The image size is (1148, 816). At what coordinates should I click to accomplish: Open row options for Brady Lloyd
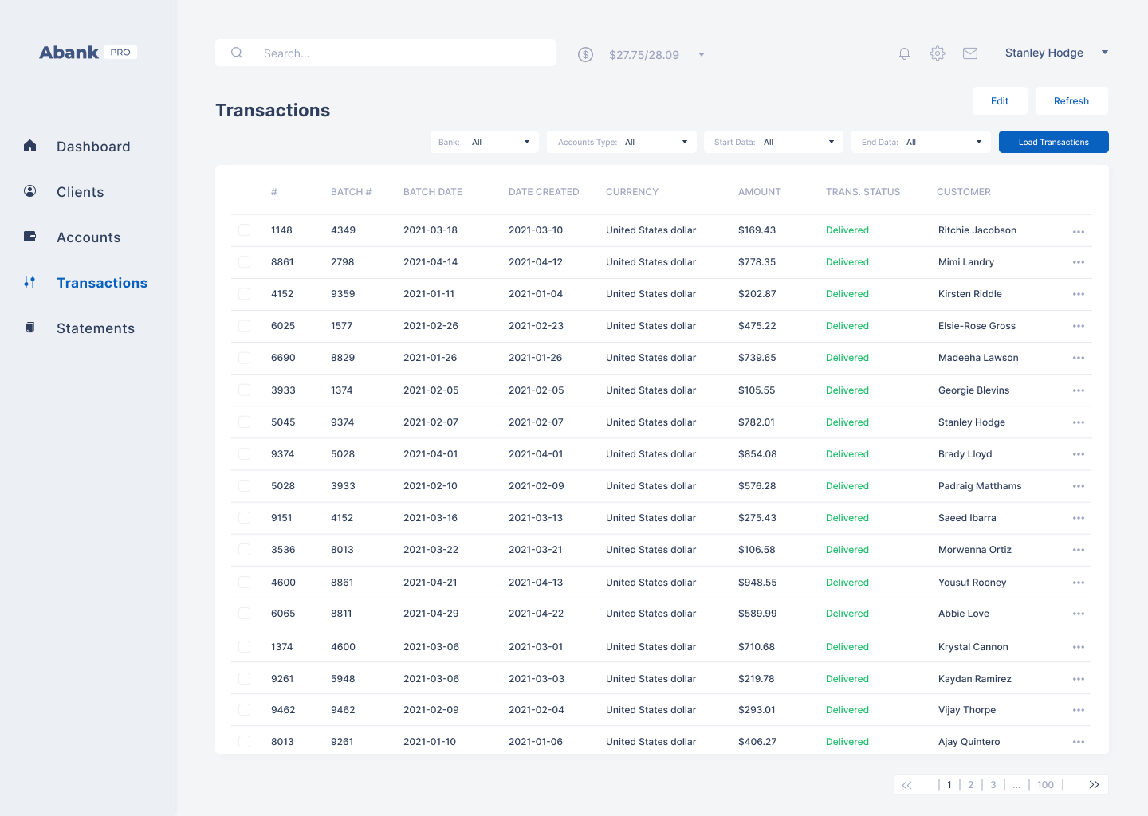coord(1079,454)
